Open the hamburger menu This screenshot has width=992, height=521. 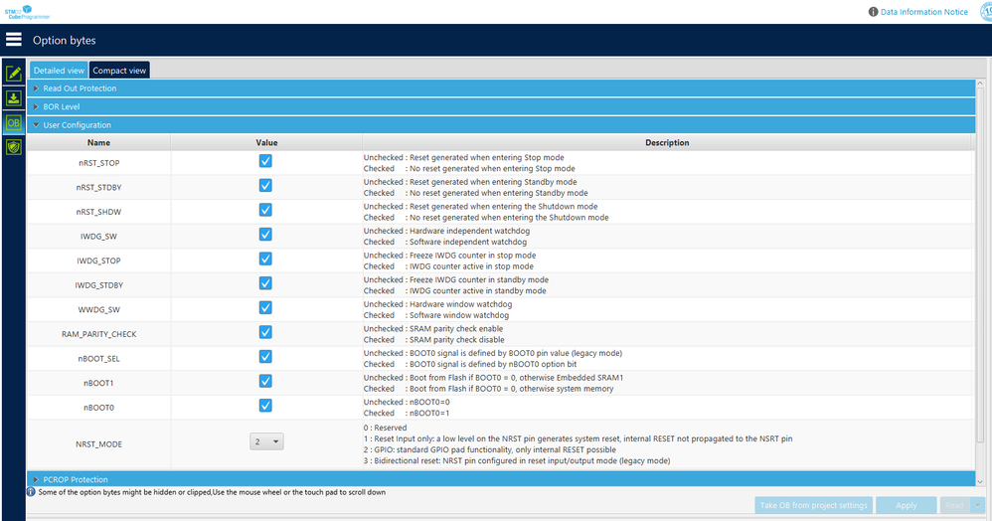13,39
